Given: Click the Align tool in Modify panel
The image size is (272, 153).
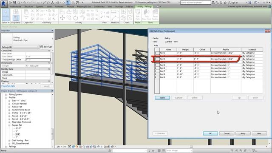Looking at the screenshot, I should (62, 12).
